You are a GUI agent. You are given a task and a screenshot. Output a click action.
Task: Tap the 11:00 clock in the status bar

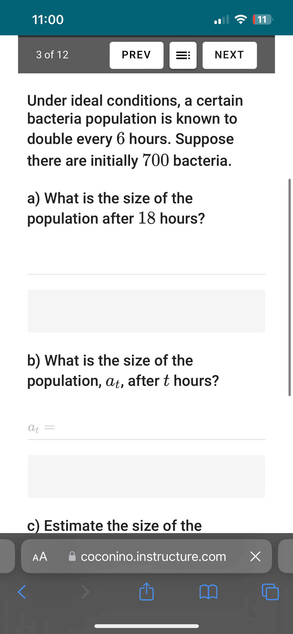point(48,20)
